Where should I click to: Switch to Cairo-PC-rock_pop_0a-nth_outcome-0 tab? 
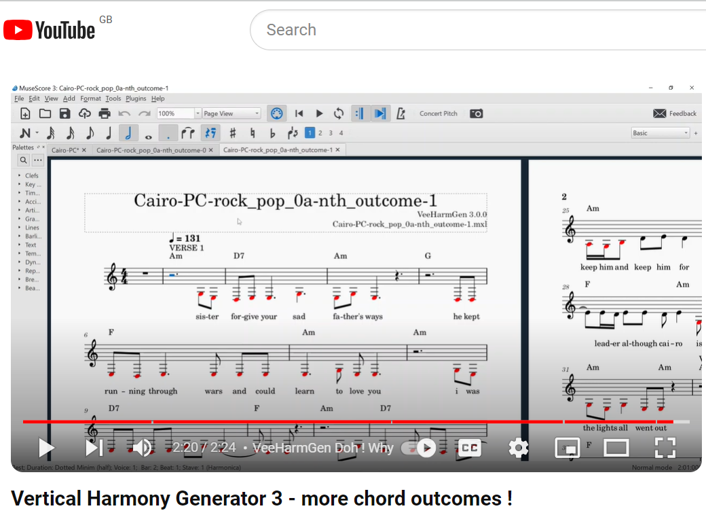tap(151, 150)
